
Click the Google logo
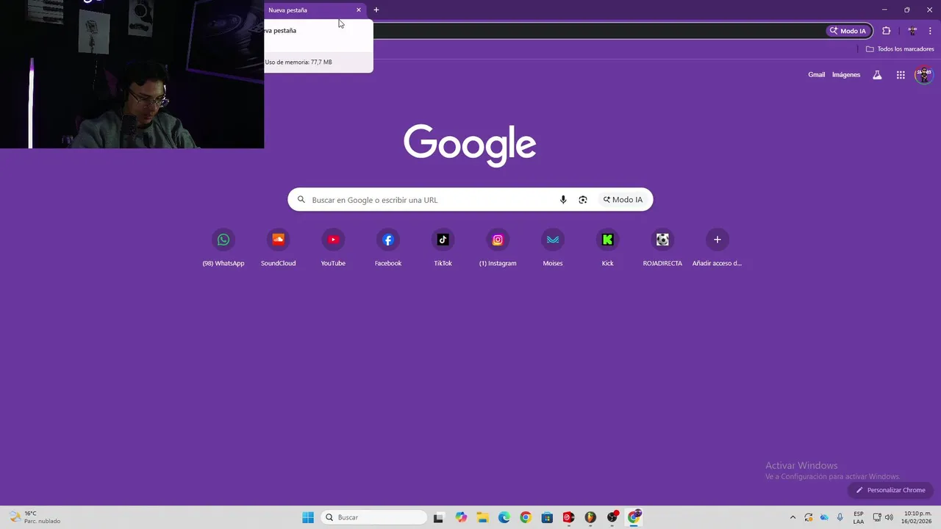point(470,145)
